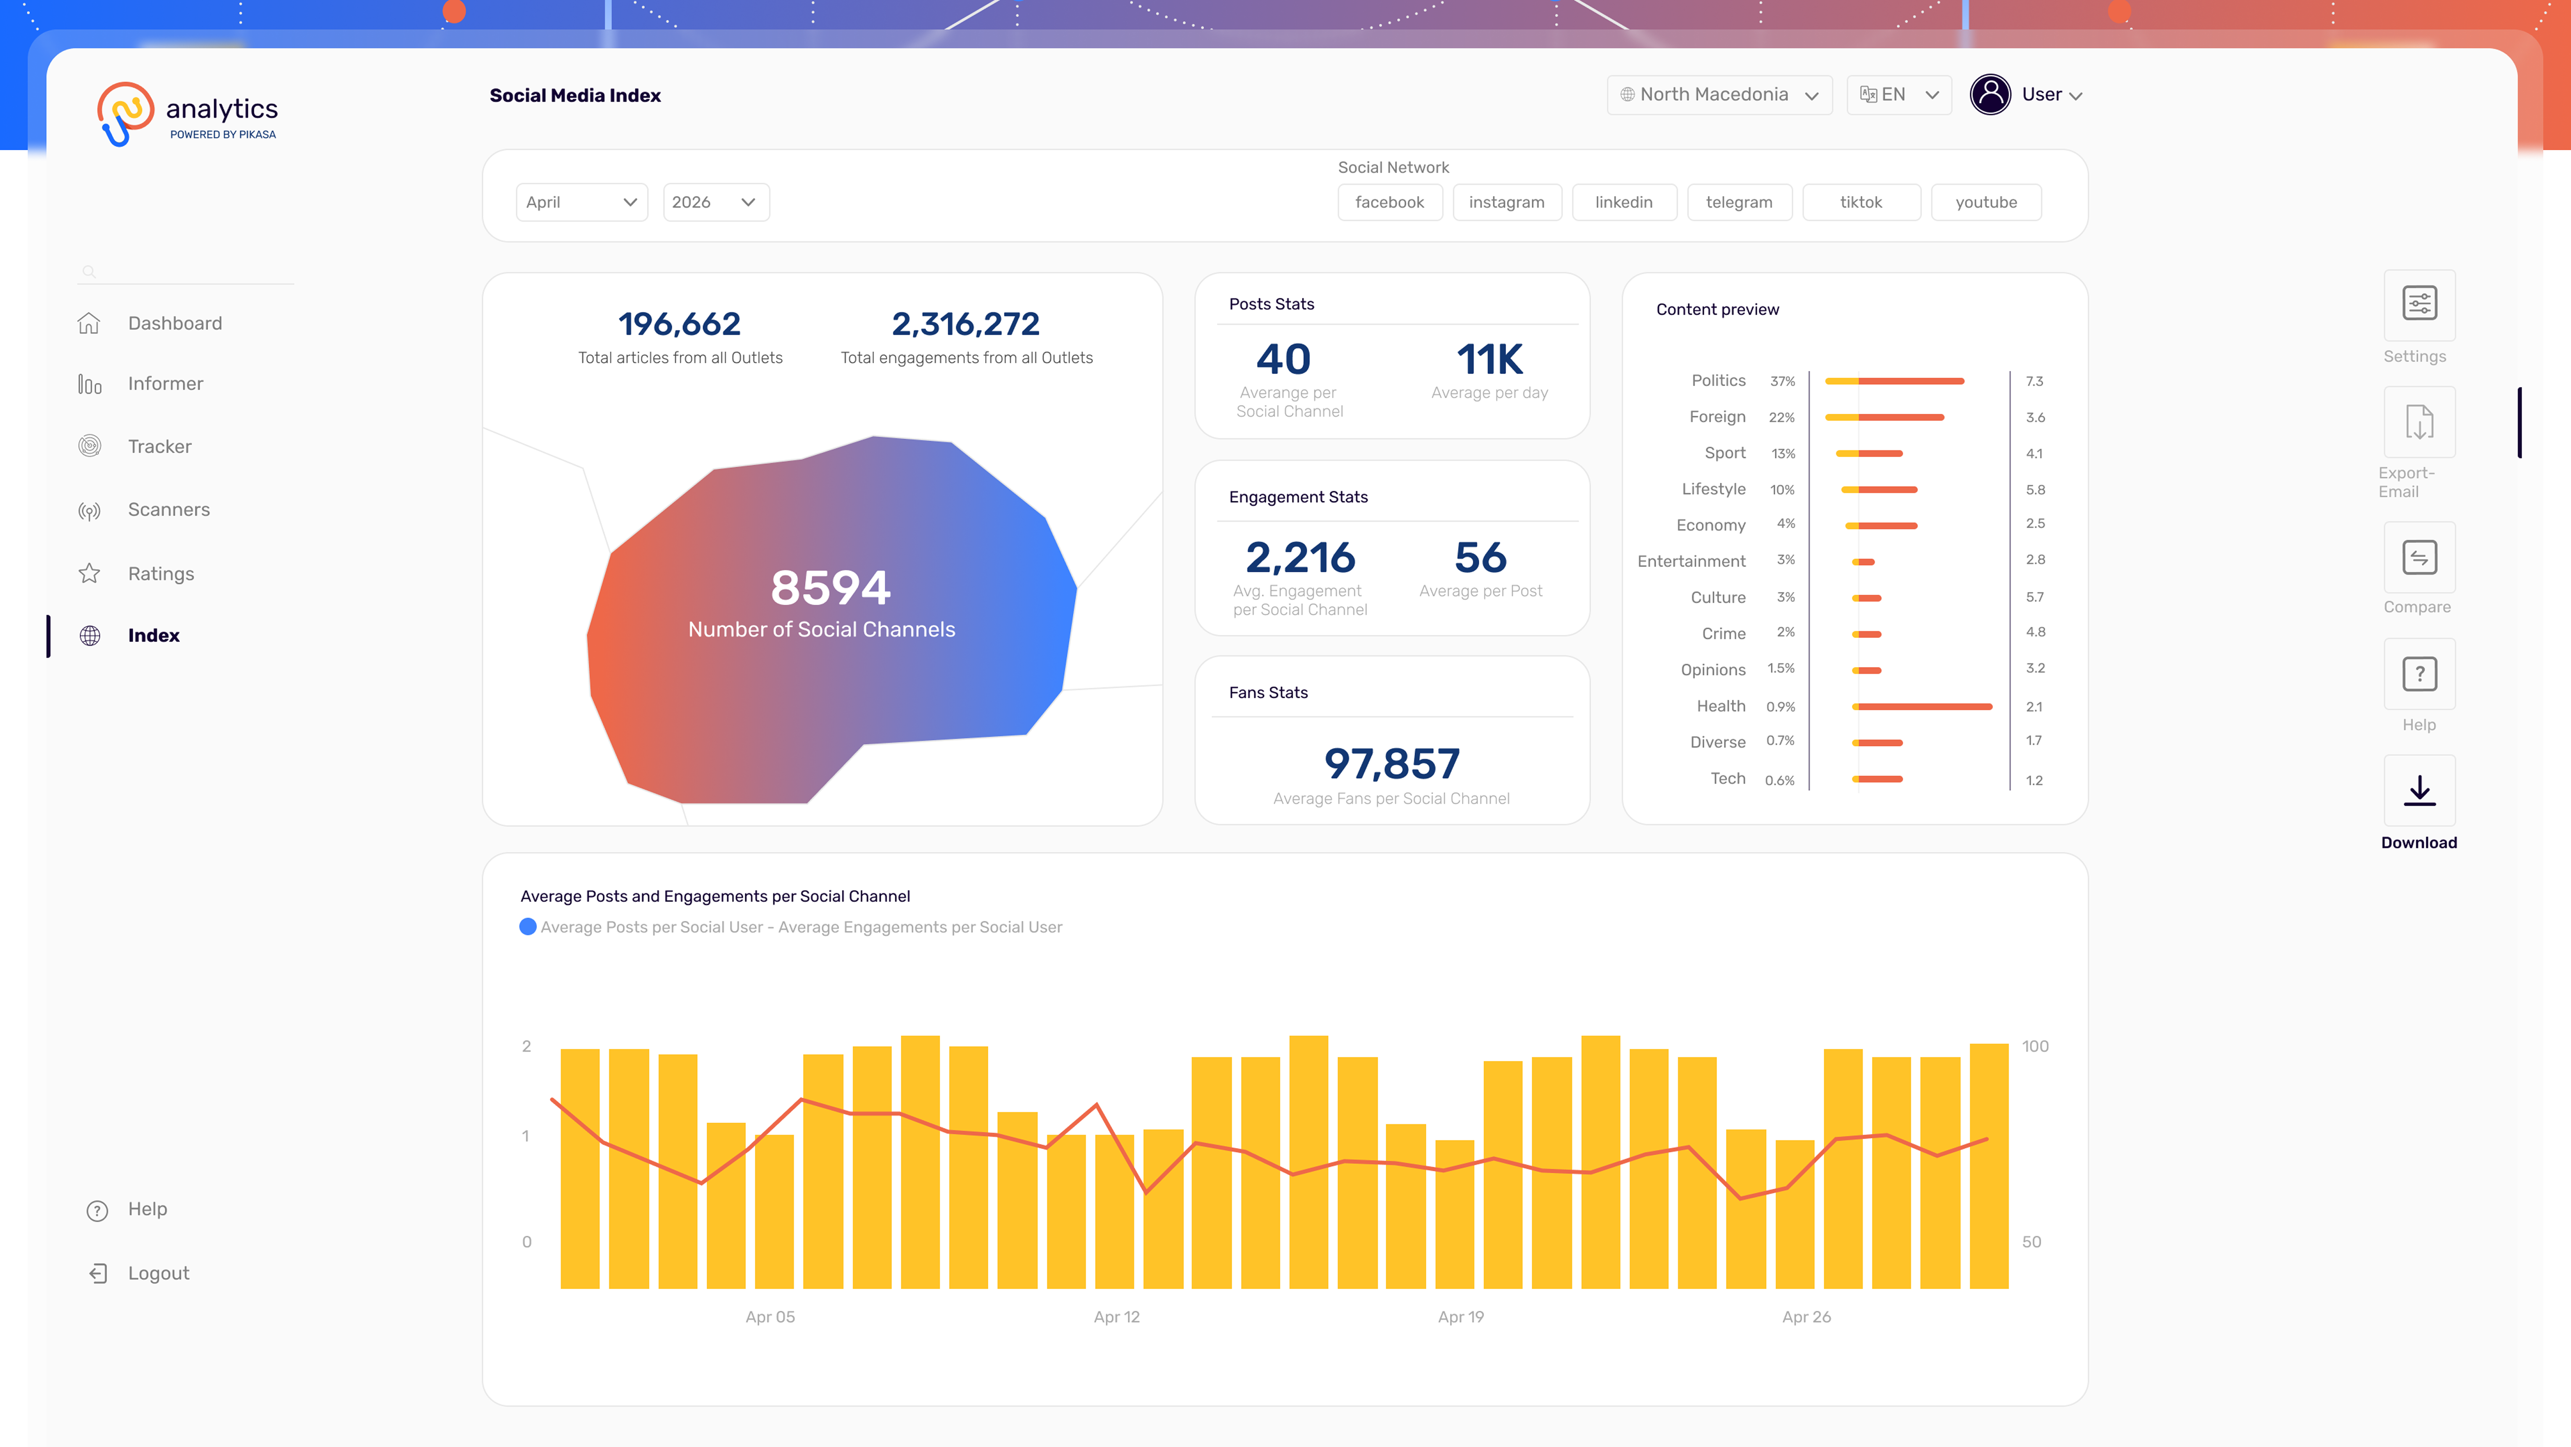Screen dimensions: 2571x1447
Task: Click the Download arrow icon
Action: point(2419,791)
